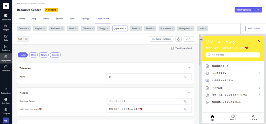The image size is (266, 124).
Task: Go back to Resource Center Overview
Action: (x=31, y=3)
